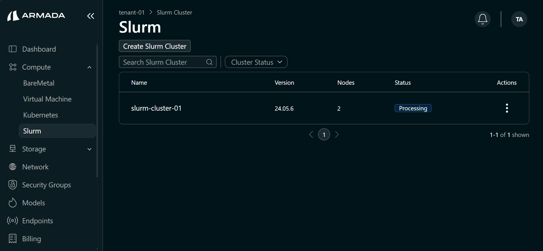Click the Dashboard panel icon

pyautogui.click(x=13, y=49)
